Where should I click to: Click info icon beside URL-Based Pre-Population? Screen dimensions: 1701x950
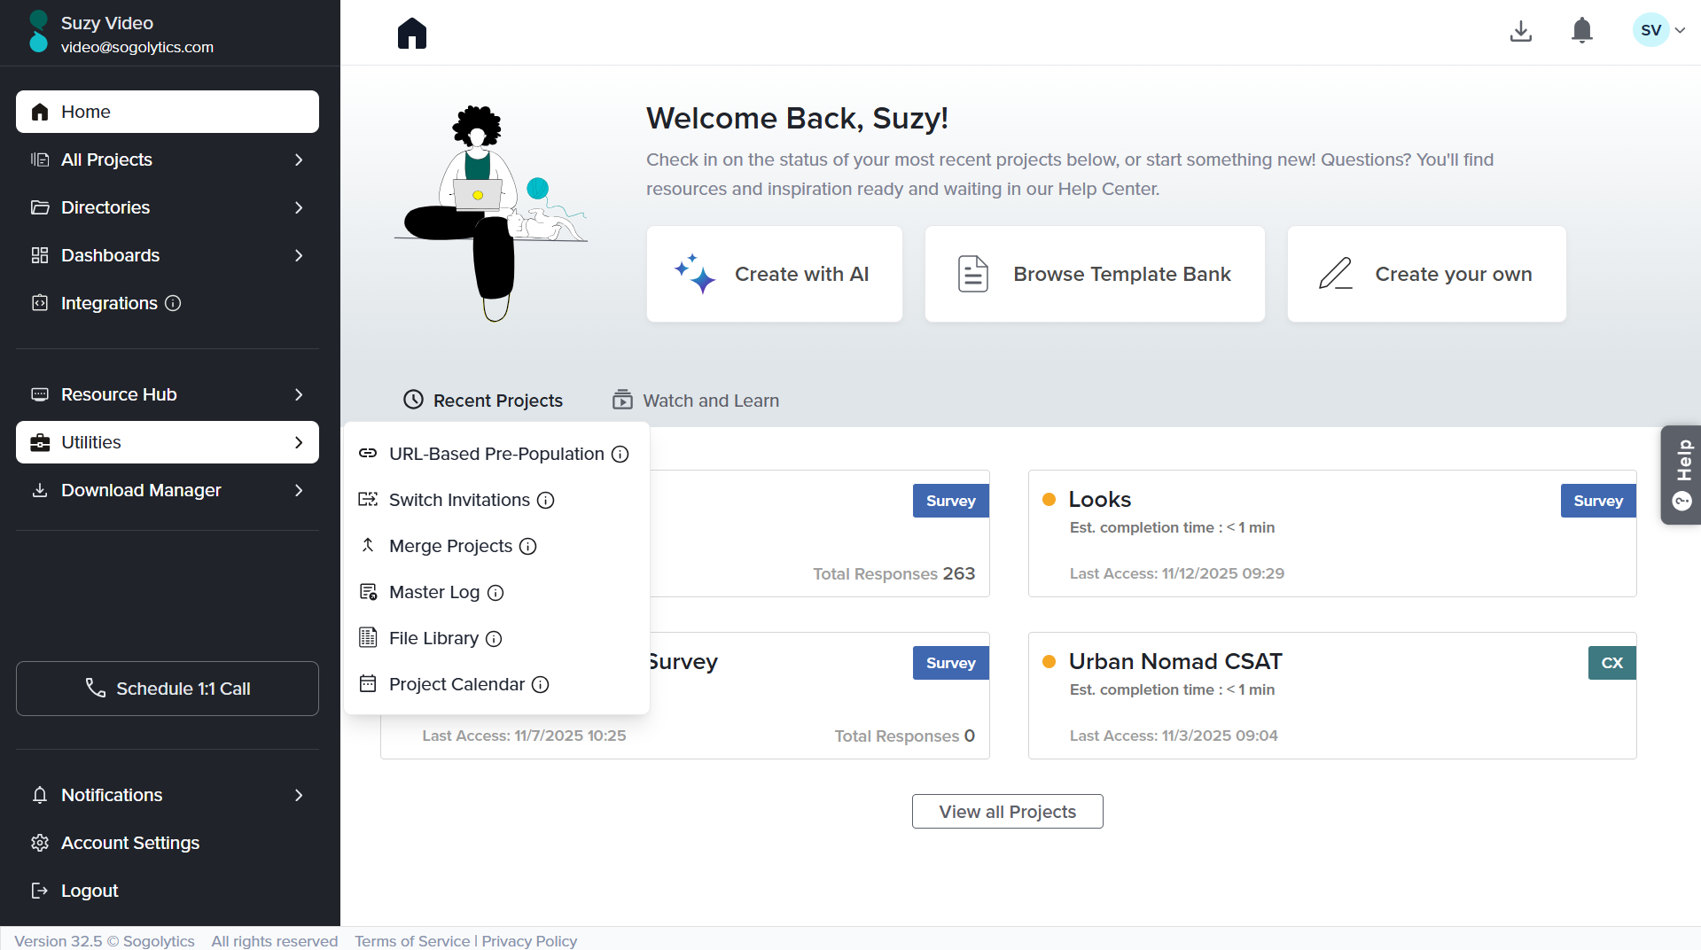pos(620,454)
